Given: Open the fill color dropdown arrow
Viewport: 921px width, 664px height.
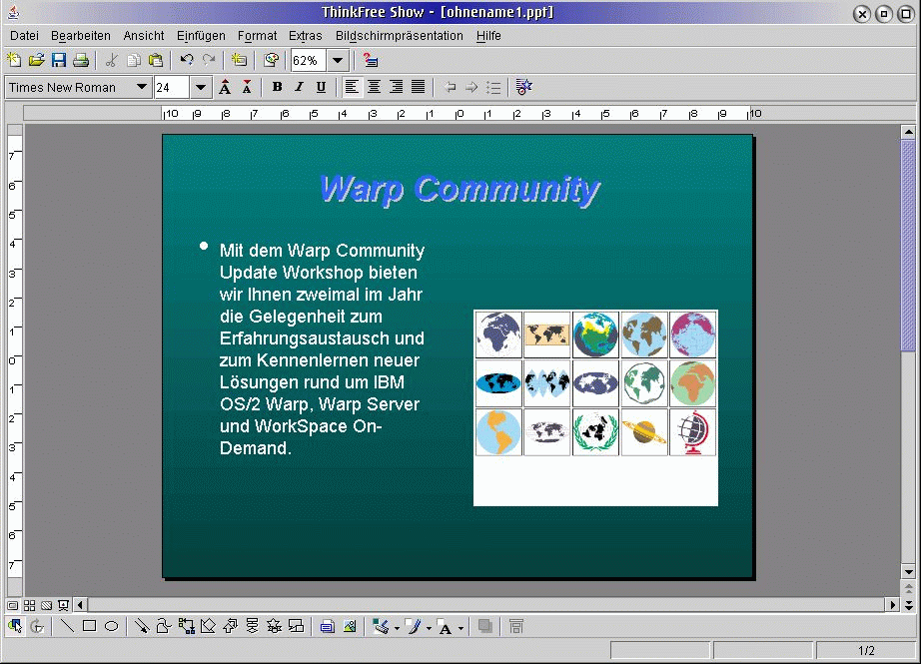Looking at the screenshot, I should click(x=397, y=628).
